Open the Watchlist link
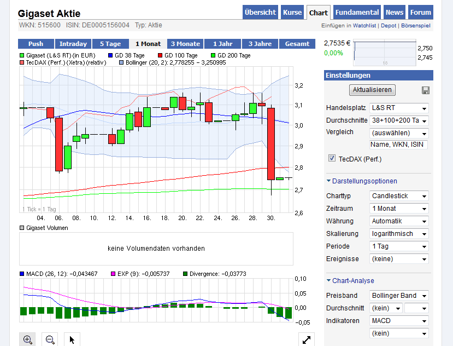The image size is (453, 346). pyautogui.click(x=364, y=26)
